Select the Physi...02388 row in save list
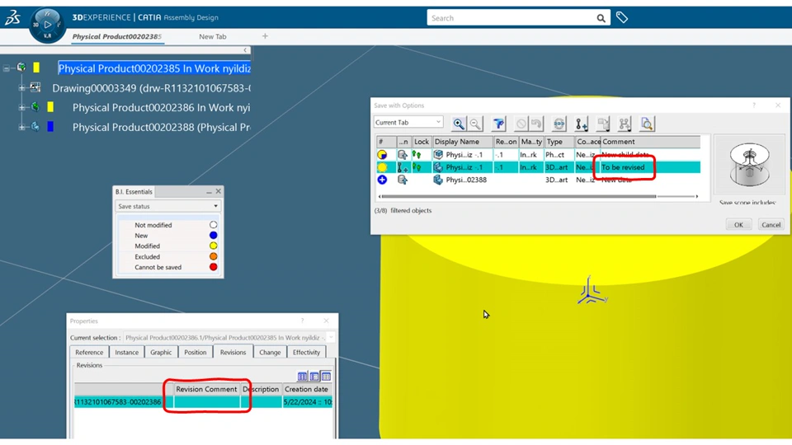This screenshot has width=792, height=445. point(538,180)
